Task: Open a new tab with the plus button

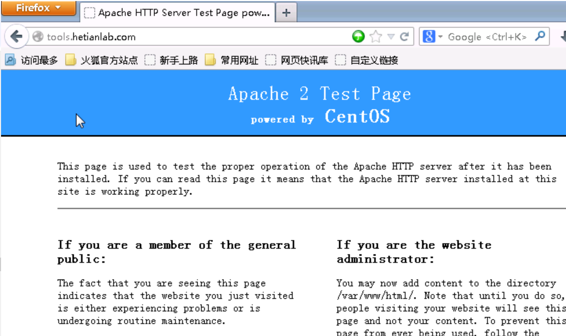Action: pyautogui.click(x=286, y=13)
